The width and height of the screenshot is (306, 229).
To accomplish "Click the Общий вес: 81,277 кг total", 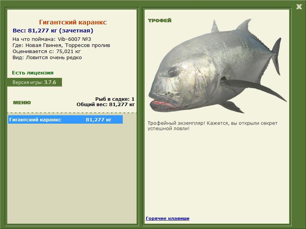I will pyautogui.click(x=106, y=104).
